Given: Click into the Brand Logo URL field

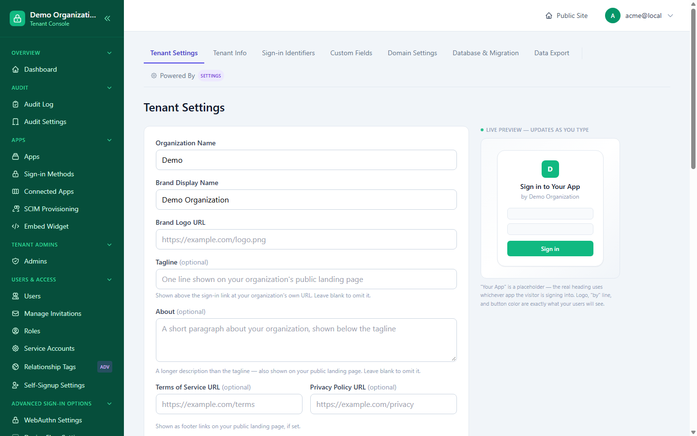Looking at the screenshot, I should (306, 239).
